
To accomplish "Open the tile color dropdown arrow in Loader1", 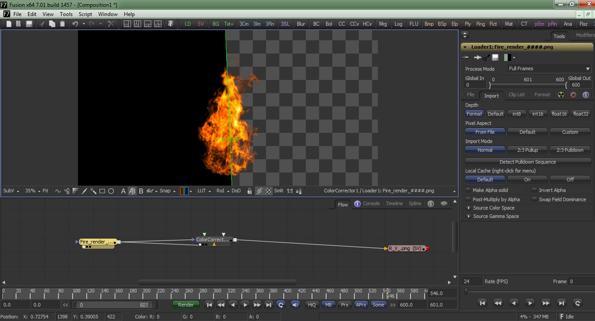I will point(514,58).
